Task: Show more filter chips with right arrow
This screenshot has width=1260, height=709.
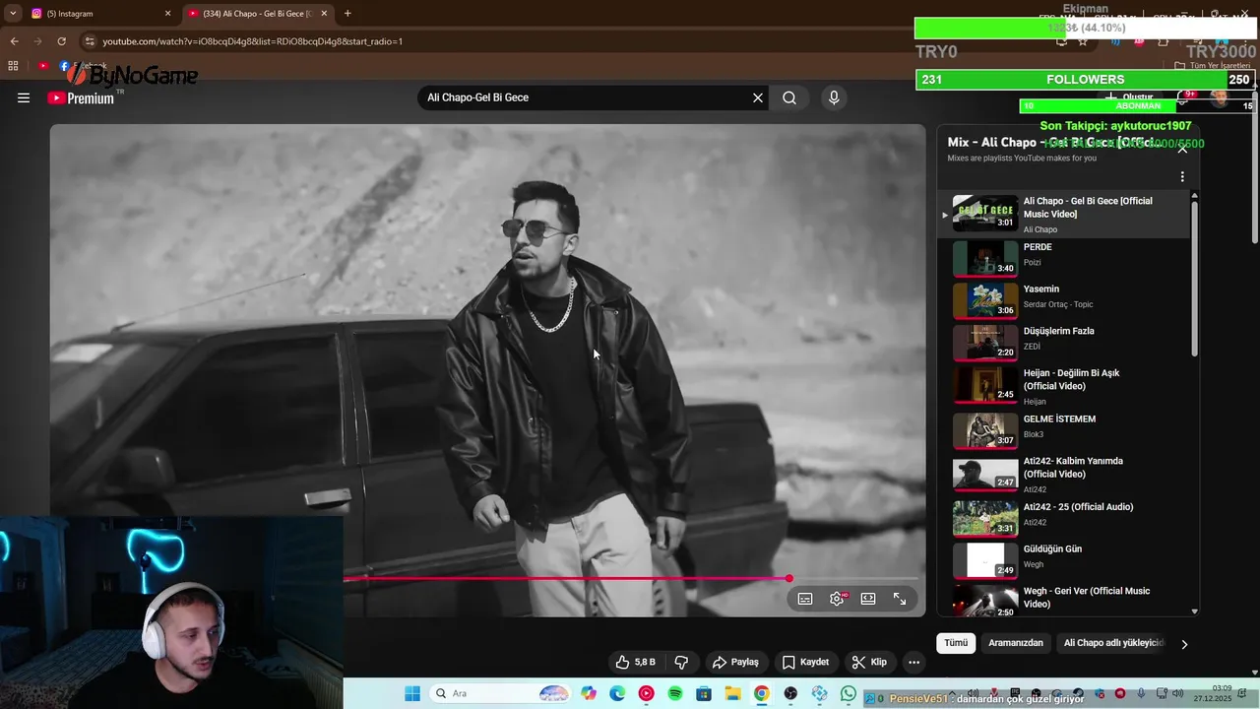Action: point(1184,644)
